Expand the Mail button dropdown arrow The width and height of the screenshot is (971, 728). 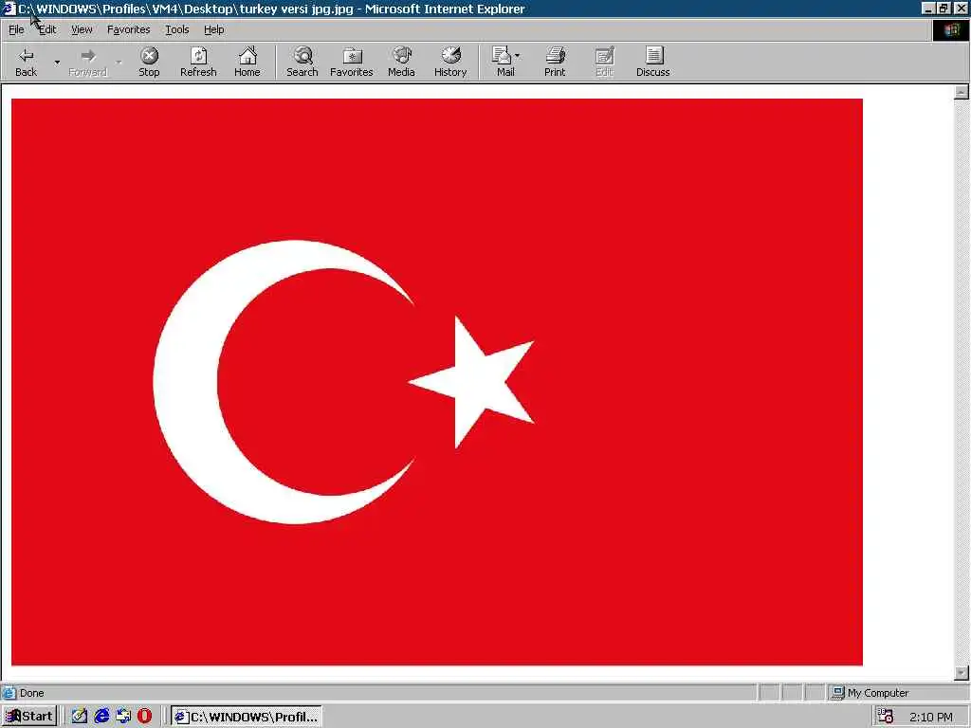[x=518, y=56]
